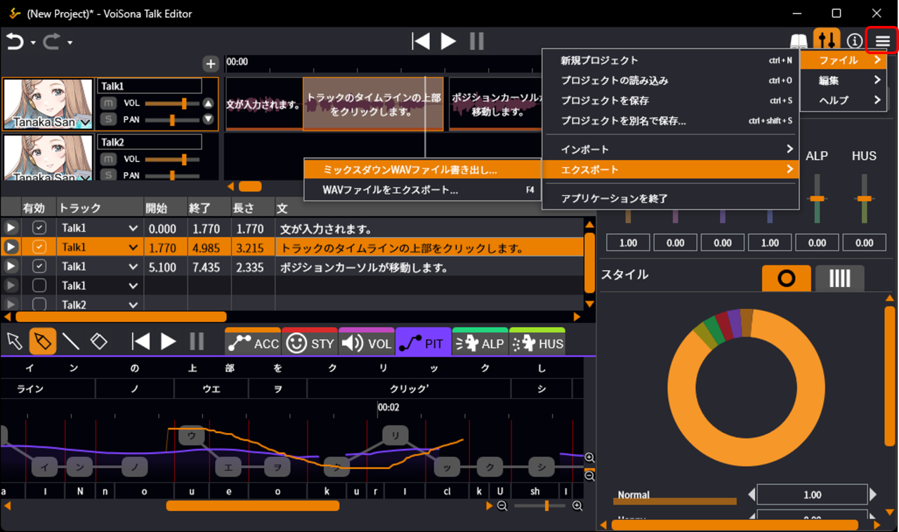
Task: Open the hamburger main menu icon
Action: 882,41
